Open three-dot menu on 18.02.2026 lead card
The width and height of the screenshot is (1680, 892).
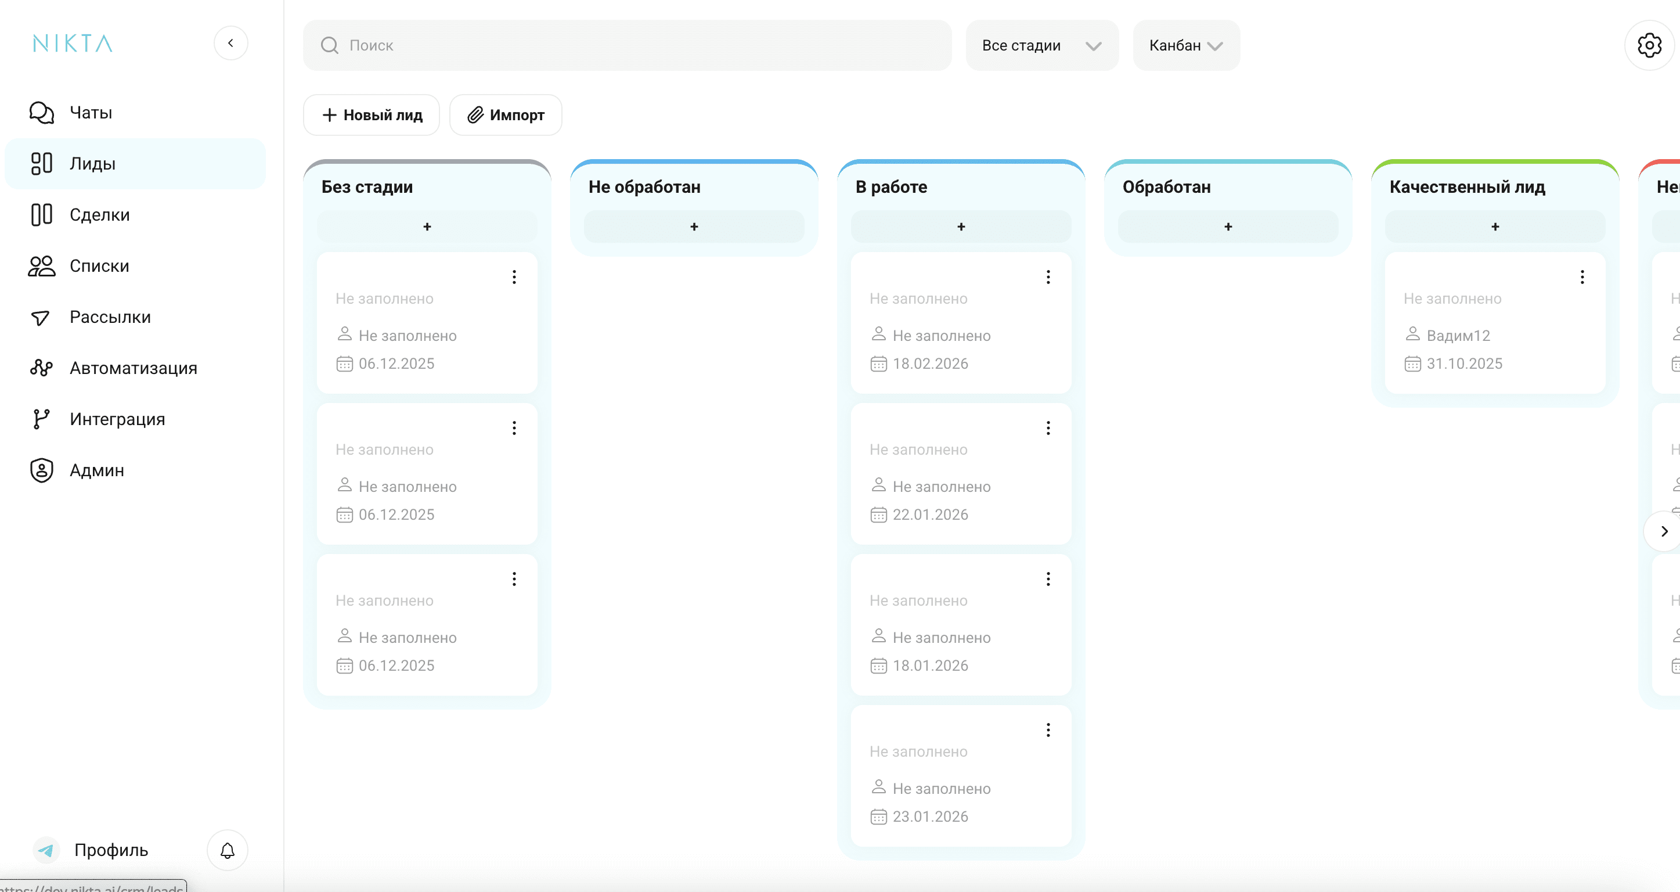point(1047,278)
